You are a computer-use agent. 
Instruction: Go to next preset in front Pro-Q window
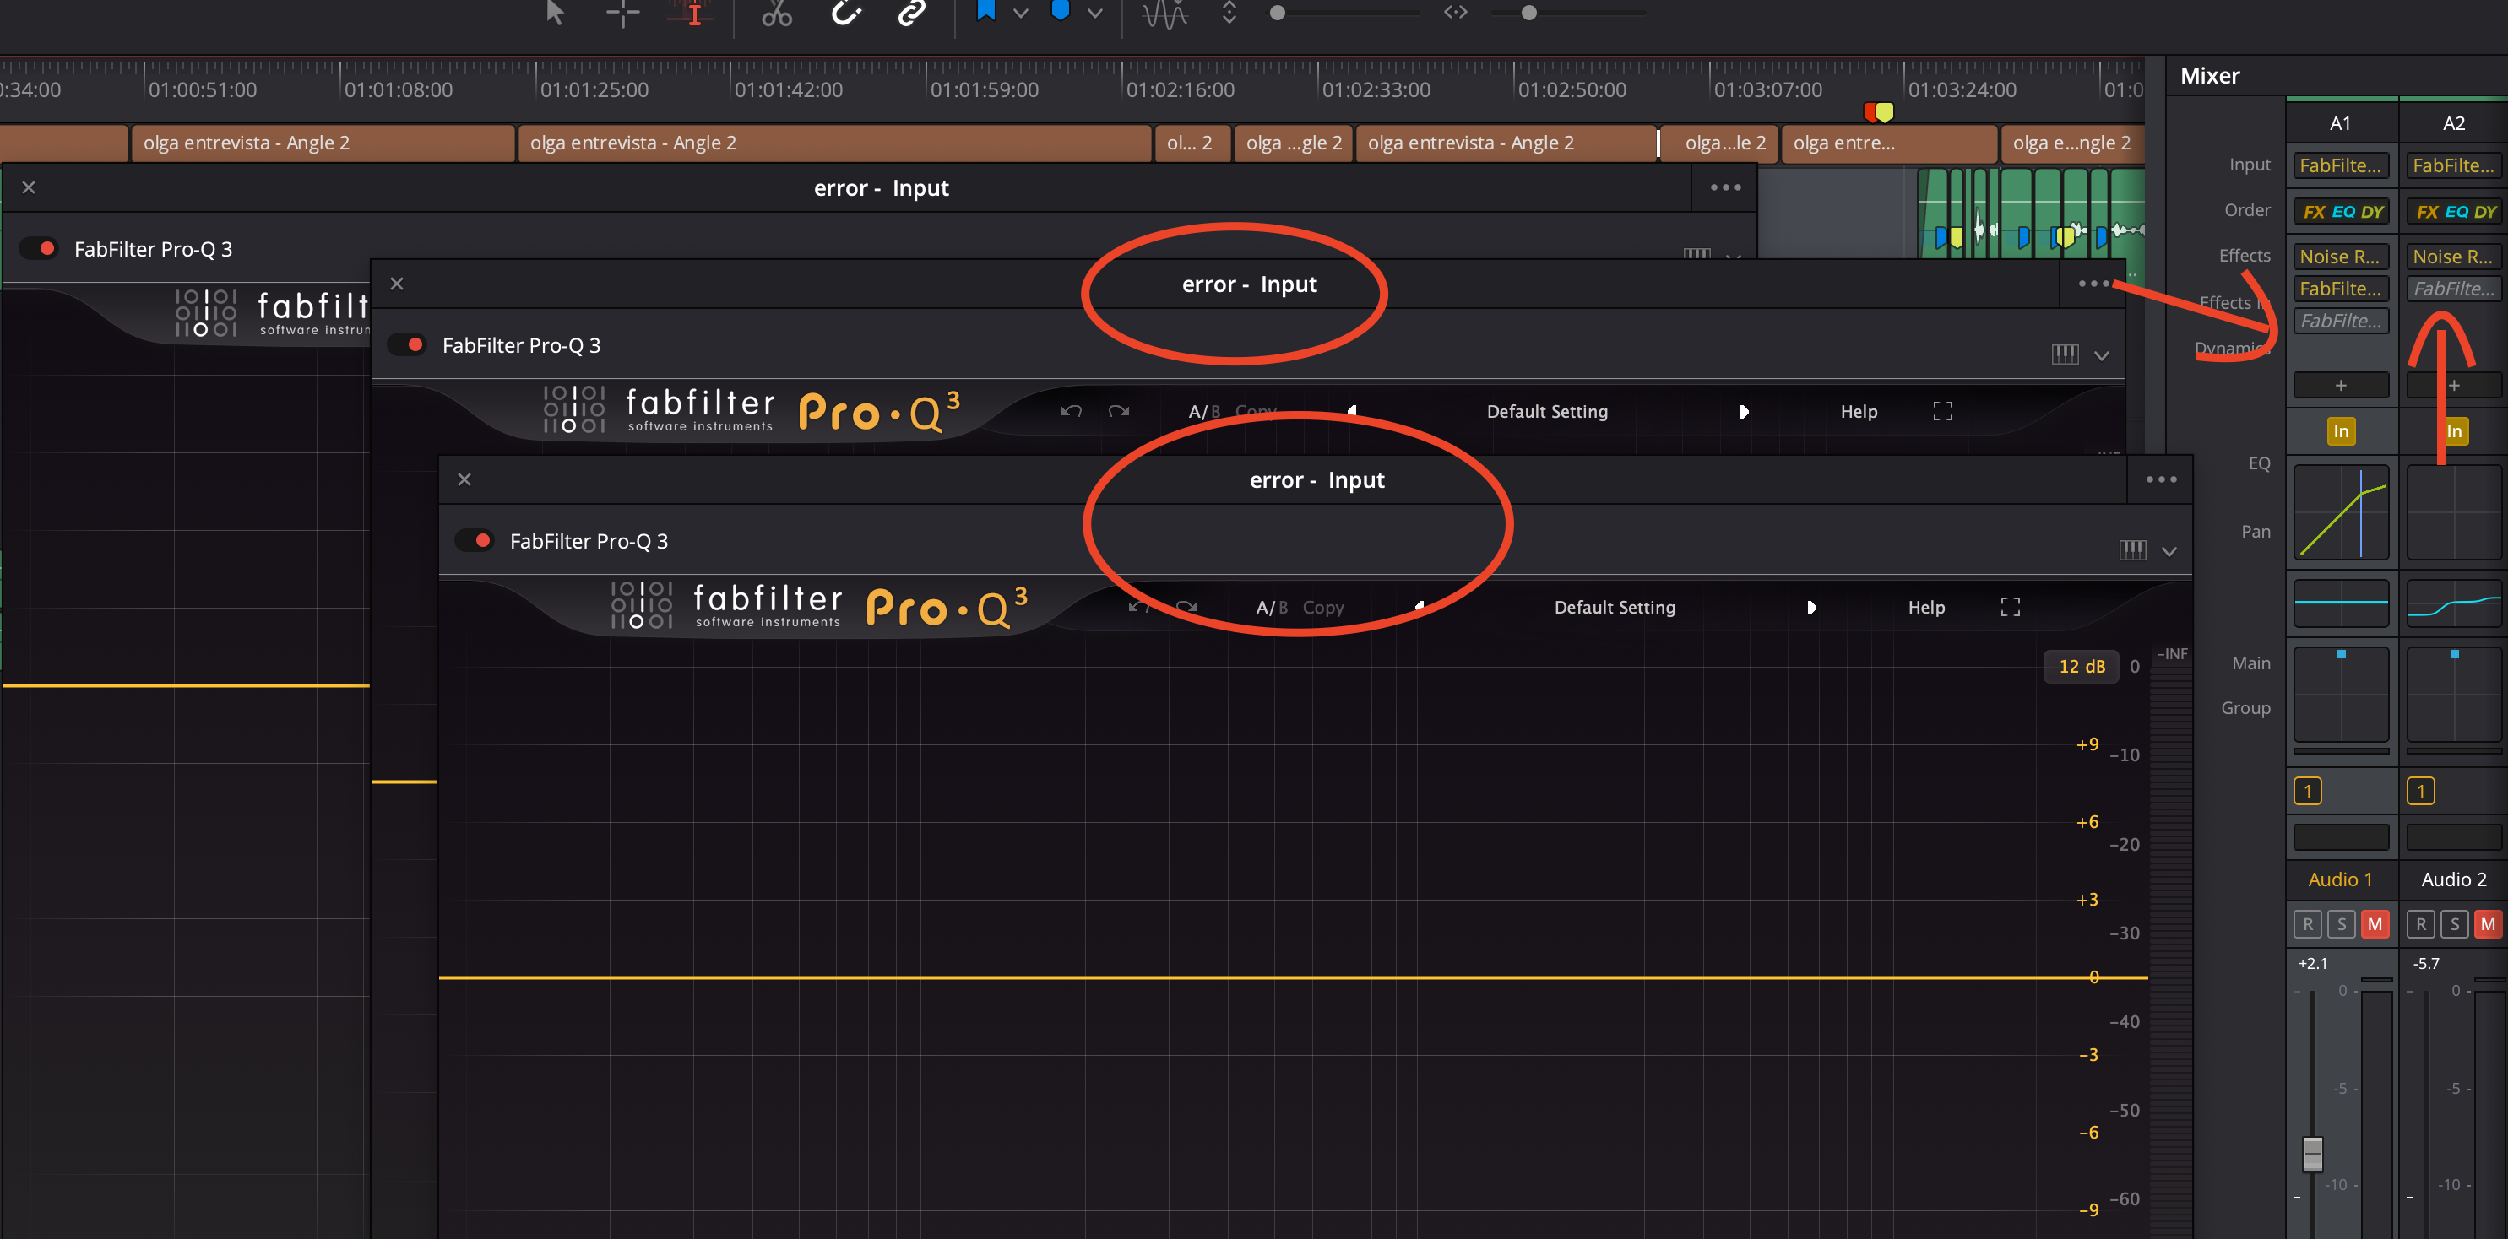[x=1812, y=608]
